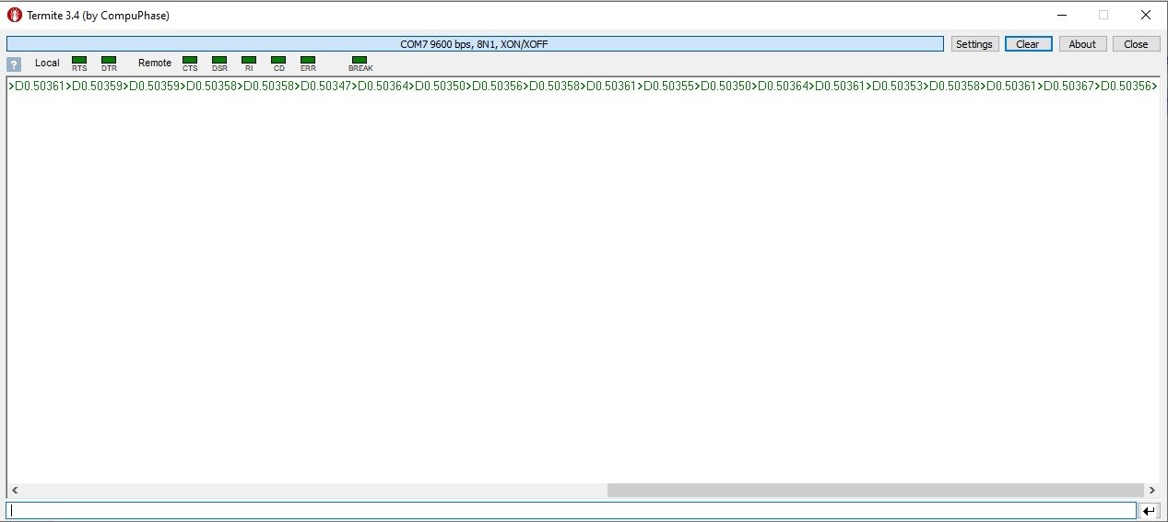
Task: Toggle the BREAK signal indicator
Action: point(360,61)
